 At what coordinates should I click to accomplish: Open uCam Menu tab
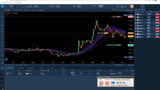(100, 79)
